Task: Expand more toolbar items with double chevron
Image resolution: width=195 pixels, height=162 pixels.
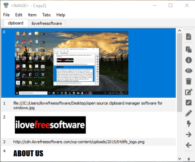Action: tap(188, 159)
